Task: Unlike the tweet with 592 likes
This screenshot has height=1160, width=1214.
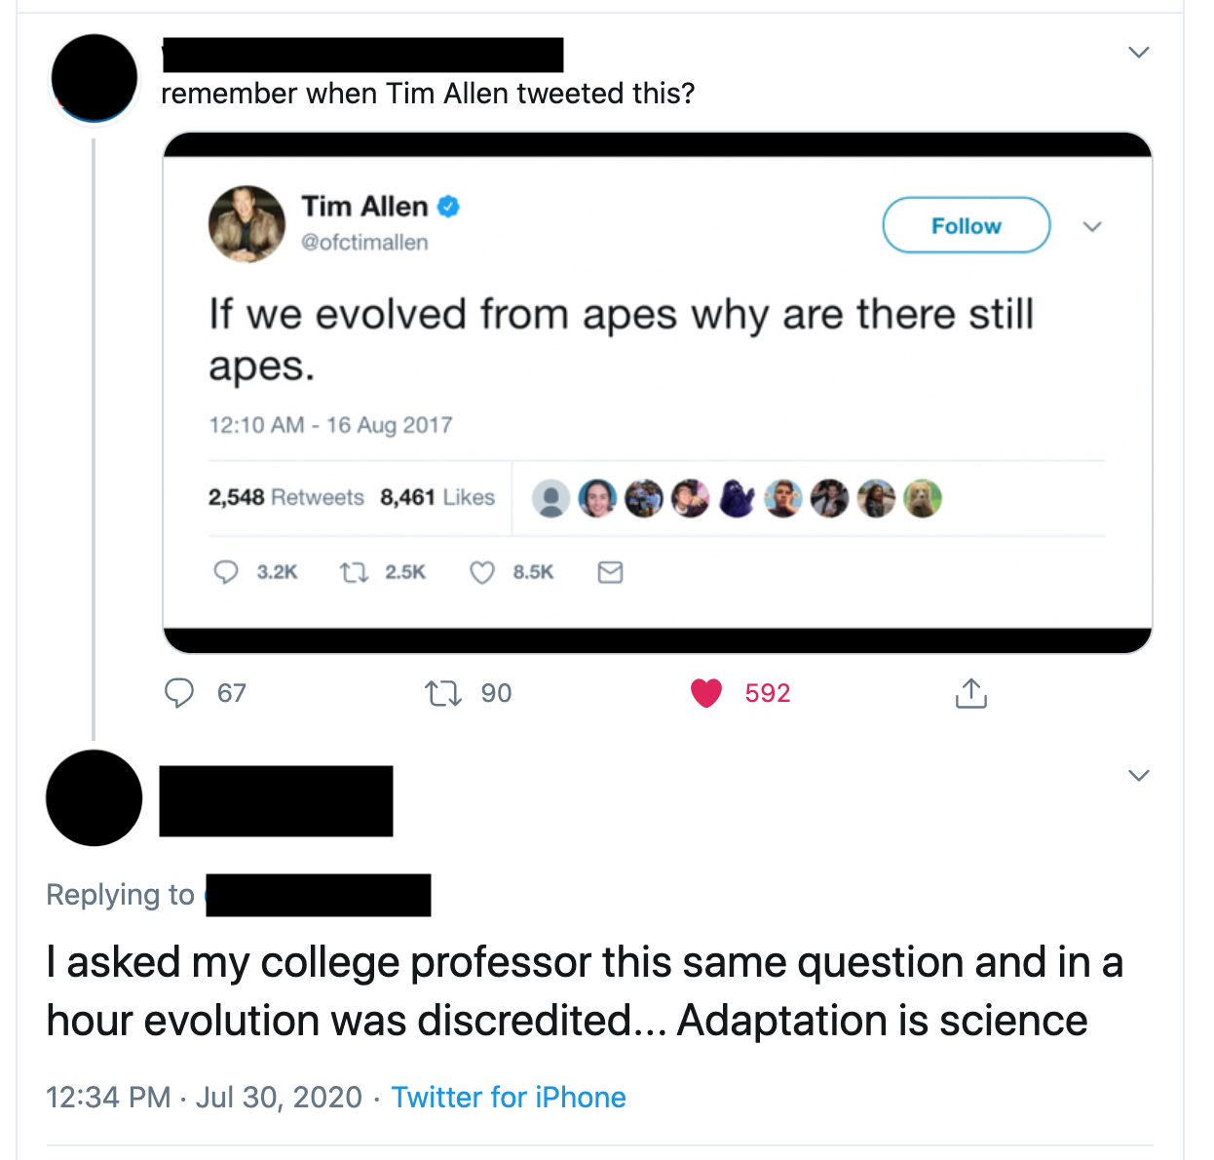Action: 705,693
